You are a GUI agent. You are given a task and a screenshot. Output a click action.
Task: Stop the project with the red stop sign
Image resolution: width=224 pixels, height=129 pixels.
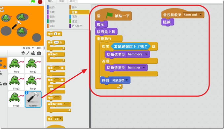(40, 2)
